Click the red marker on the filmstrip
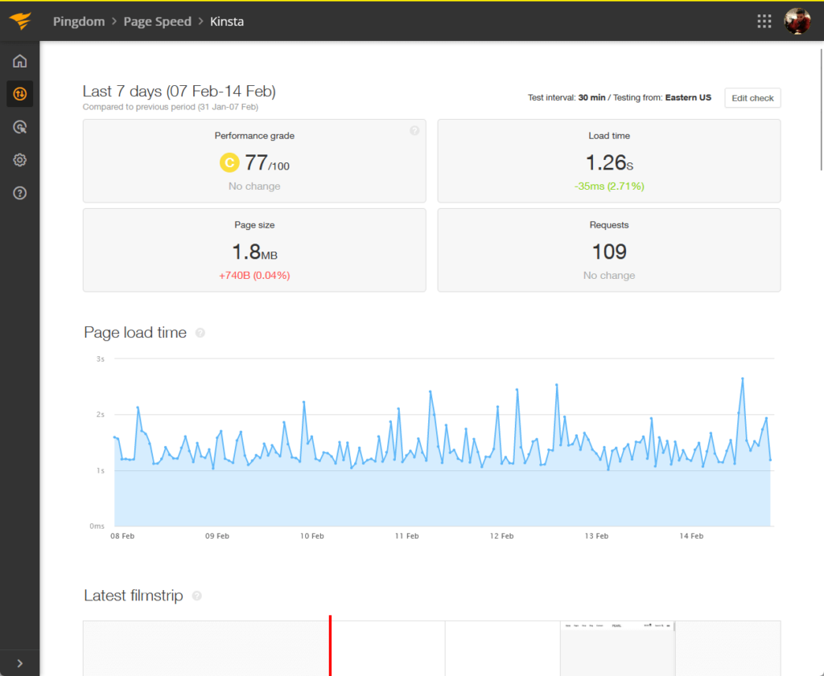Screen dimensions: 824x676 coord(330,645)
